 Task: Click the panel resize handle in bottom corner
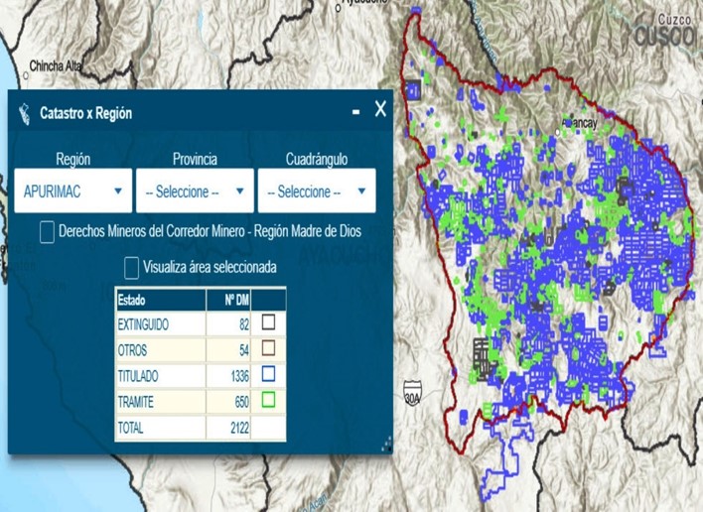pos(386,445)
